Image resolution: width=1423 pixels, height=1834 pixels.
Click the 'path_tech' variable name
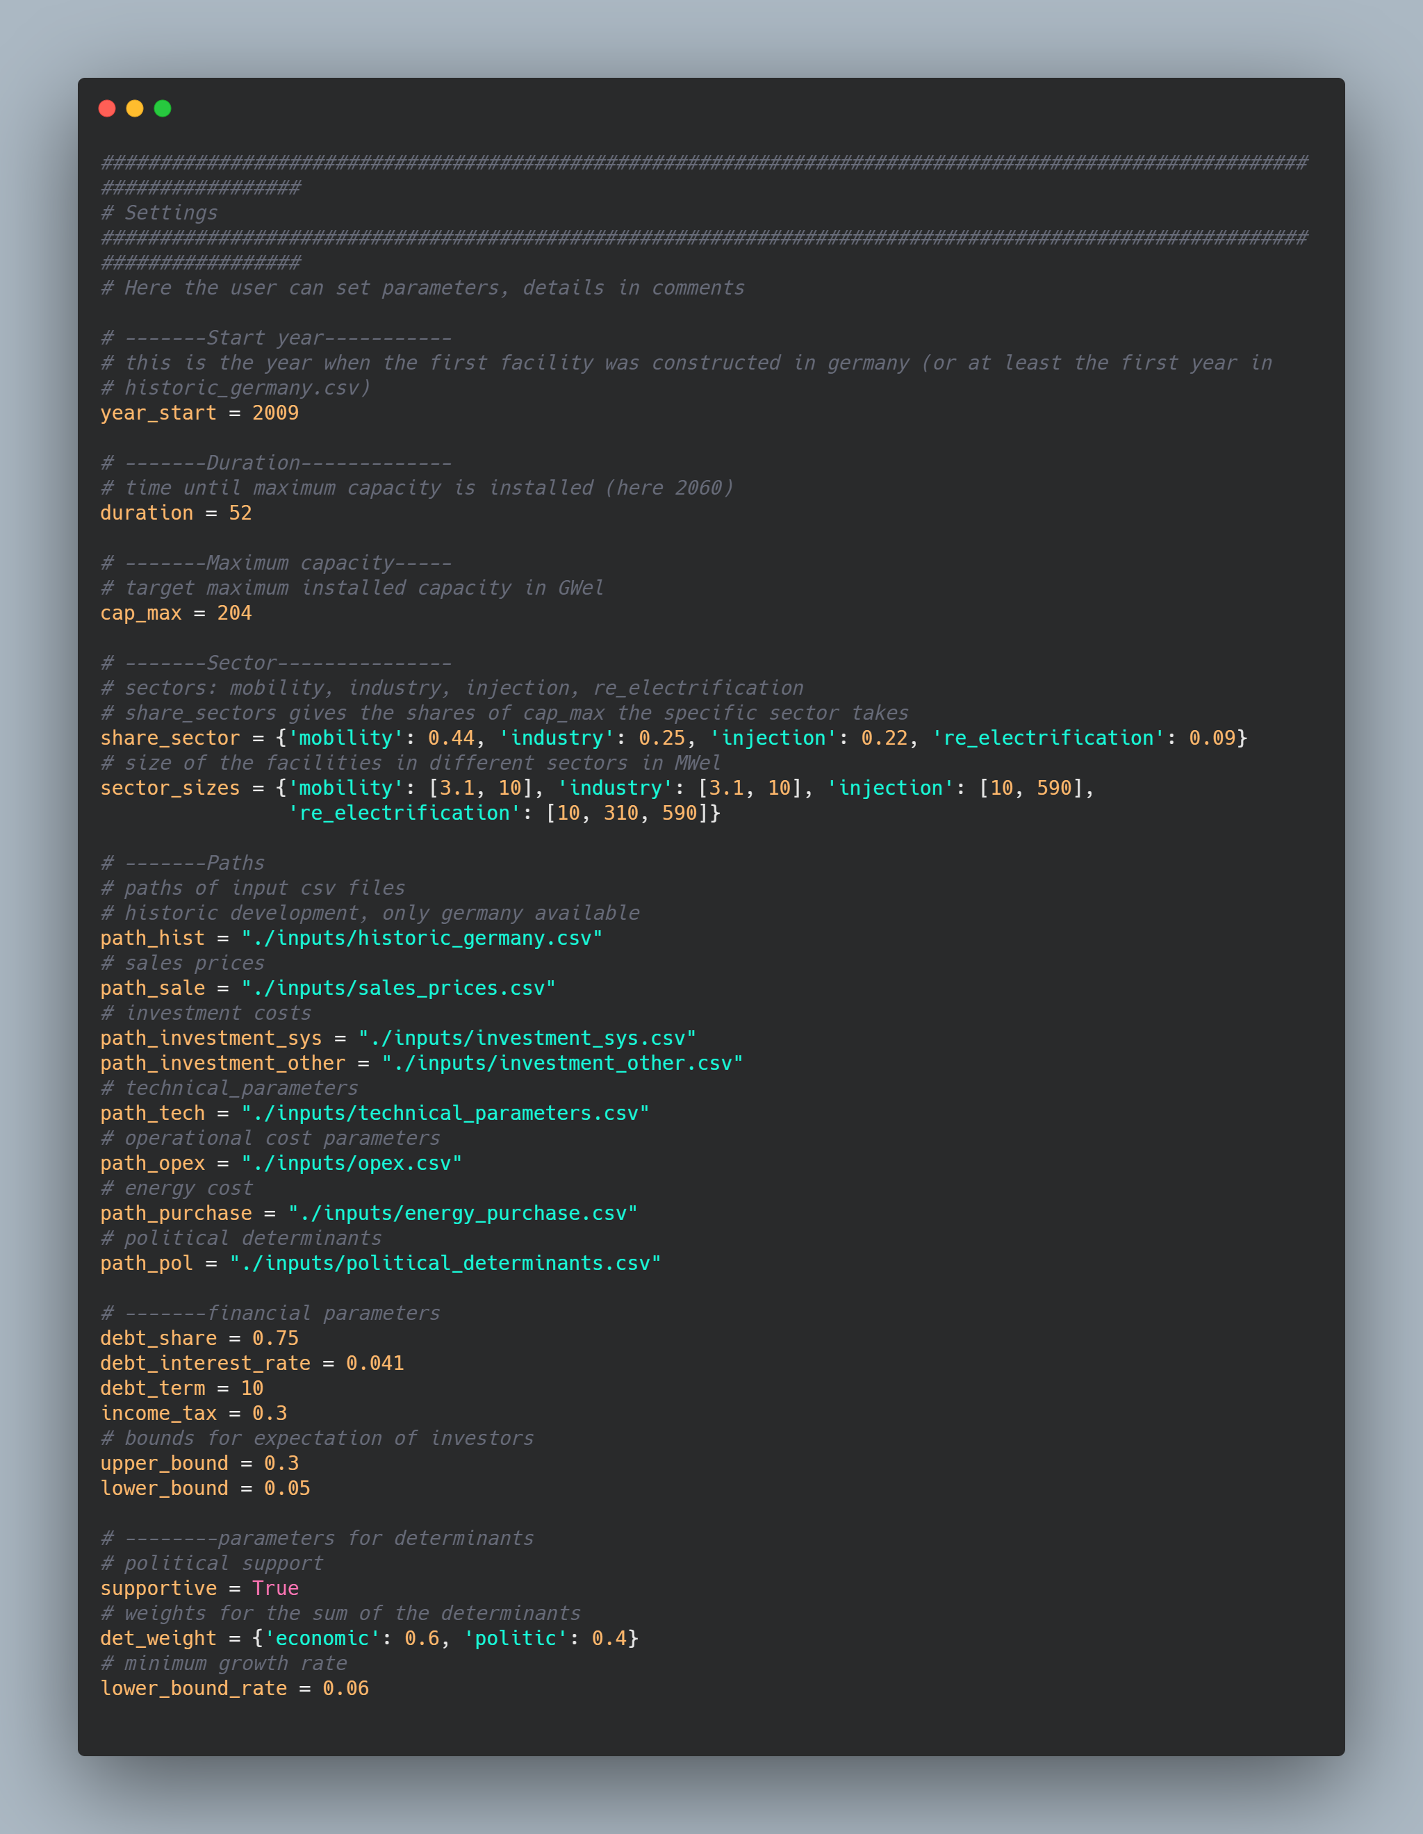coord(153,1114)
